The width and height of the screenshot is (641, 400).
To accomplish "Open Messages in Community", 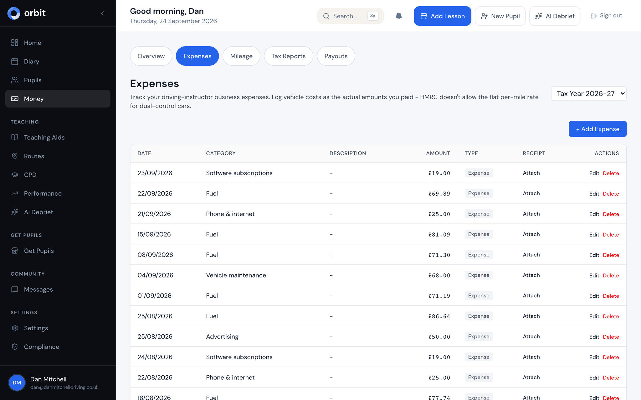I will point(58,289).
